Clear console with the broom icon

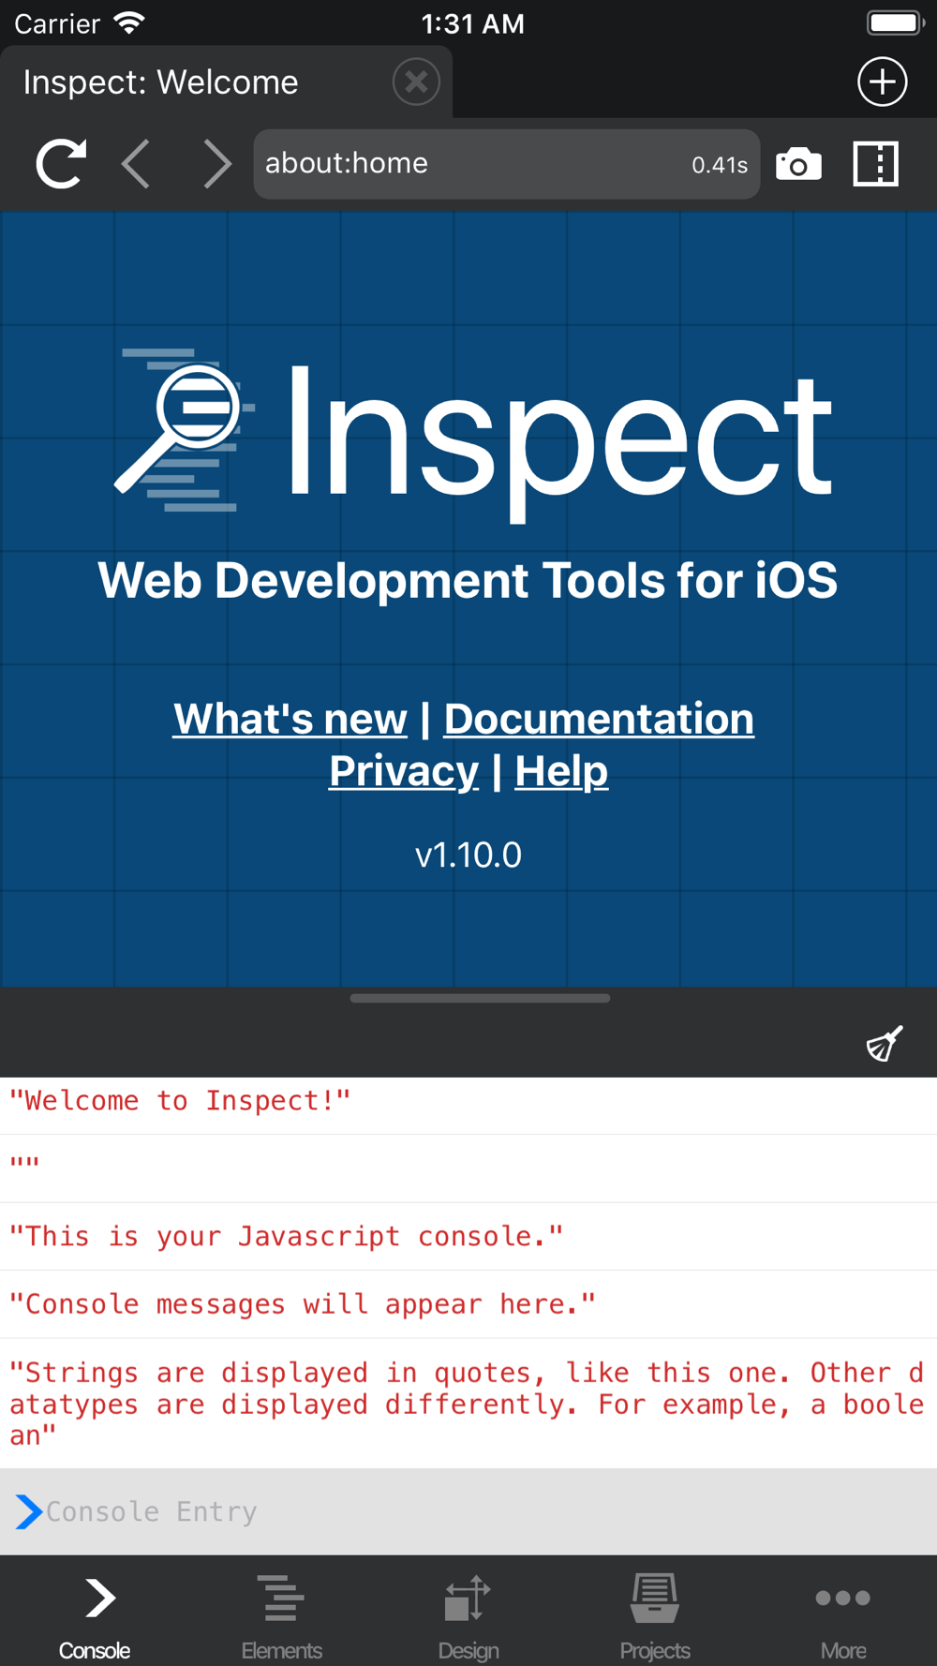(885, 1042)
